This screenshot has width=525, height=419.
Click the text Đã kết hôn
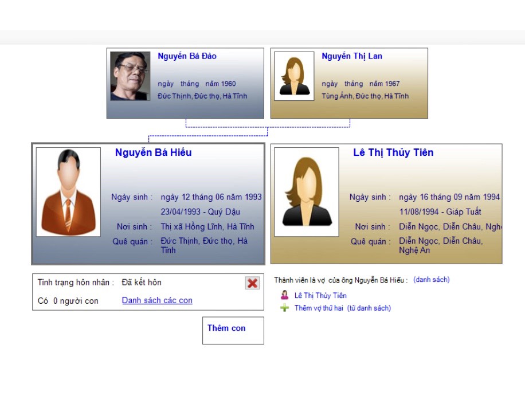click(142, 283)
